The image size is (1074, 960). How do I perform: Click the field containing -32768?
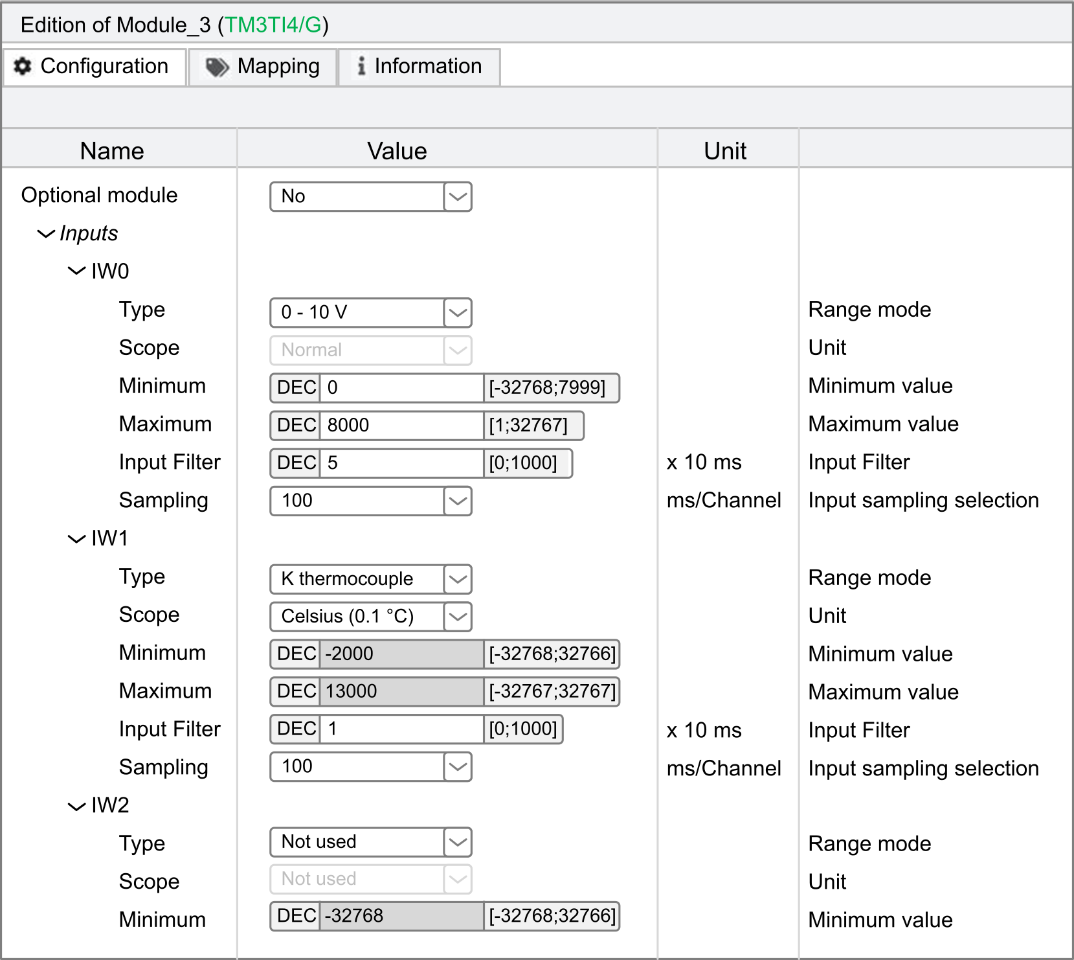(x=401, y=916)
